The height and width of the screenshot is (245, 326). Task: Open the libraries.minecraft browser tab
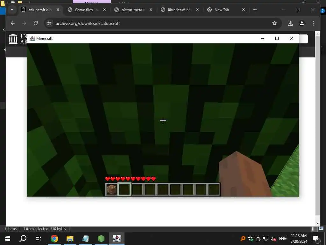(x=180, y=10)
